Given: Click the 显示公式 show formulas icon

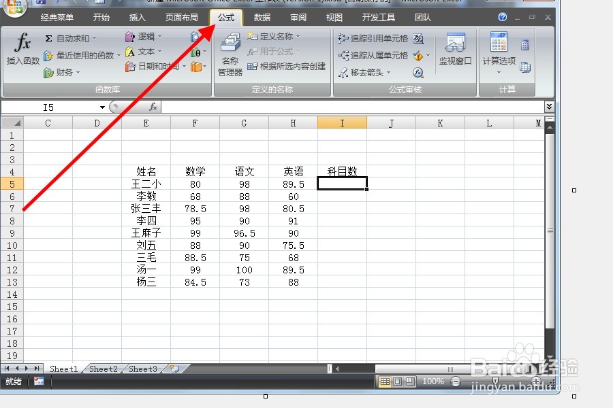Looking at the screenshot, I should pos(418,39).
